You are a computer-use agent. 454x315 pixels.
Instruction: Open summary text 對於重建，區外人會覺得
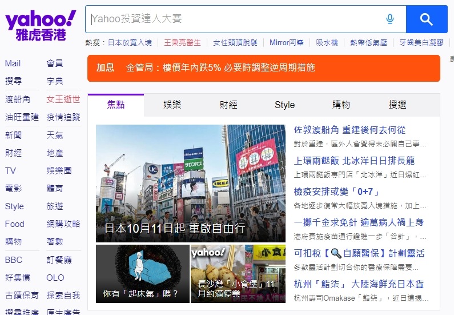coord(360,143)
